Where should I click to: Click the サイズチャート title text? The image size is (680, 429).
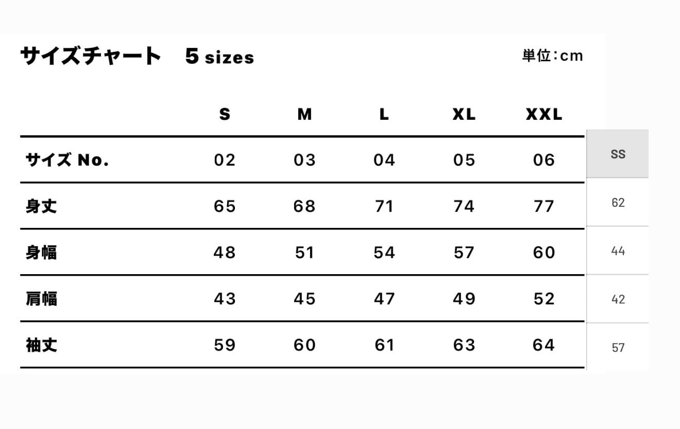pyautogui.click(x=90, y=56)
